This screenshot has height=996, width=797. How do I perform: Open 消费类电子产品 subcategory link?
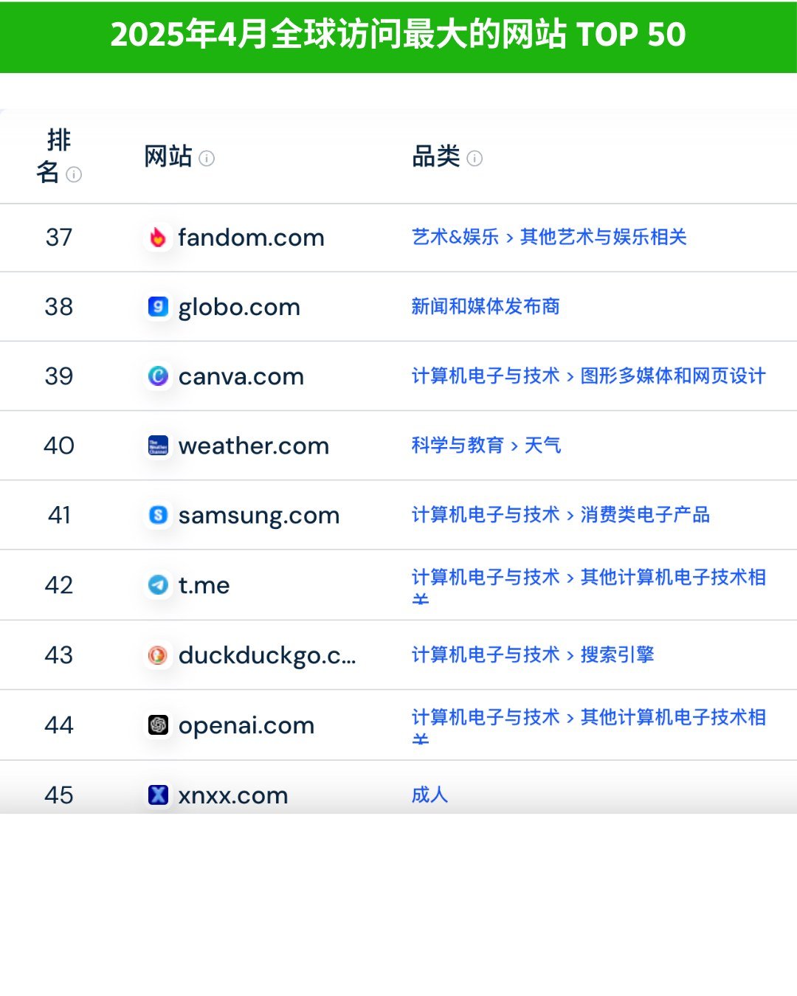click(645, 514)
